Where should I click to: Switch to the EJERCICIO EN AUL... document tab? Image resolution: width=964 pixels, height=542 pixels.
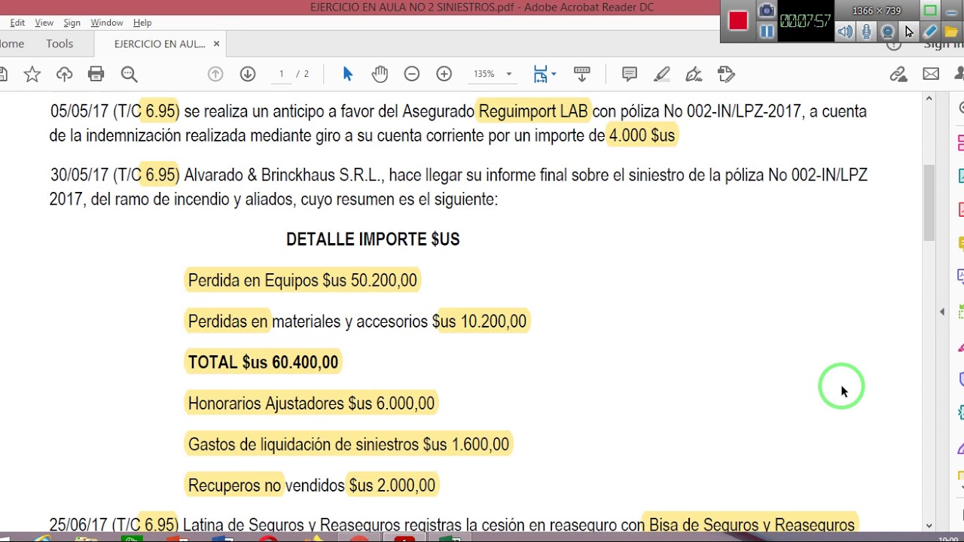pyautogui.click(x=160, y=44)
